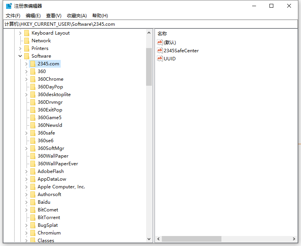Click the (默认) default value icon
Image resolution: width=301 pixels, height=246 pixels.
point(160,42)
